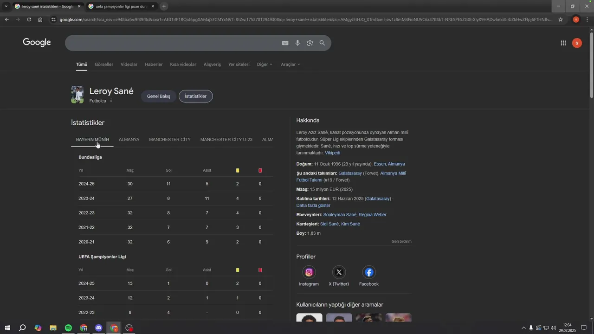Select the Alışveriş search tab

click(212, 64)
